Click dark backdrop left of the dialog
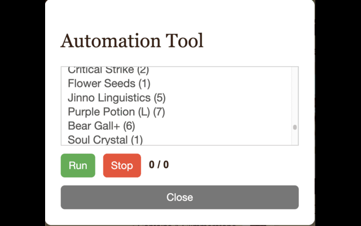This screenshot has height=226, width=361. point(23,113)
